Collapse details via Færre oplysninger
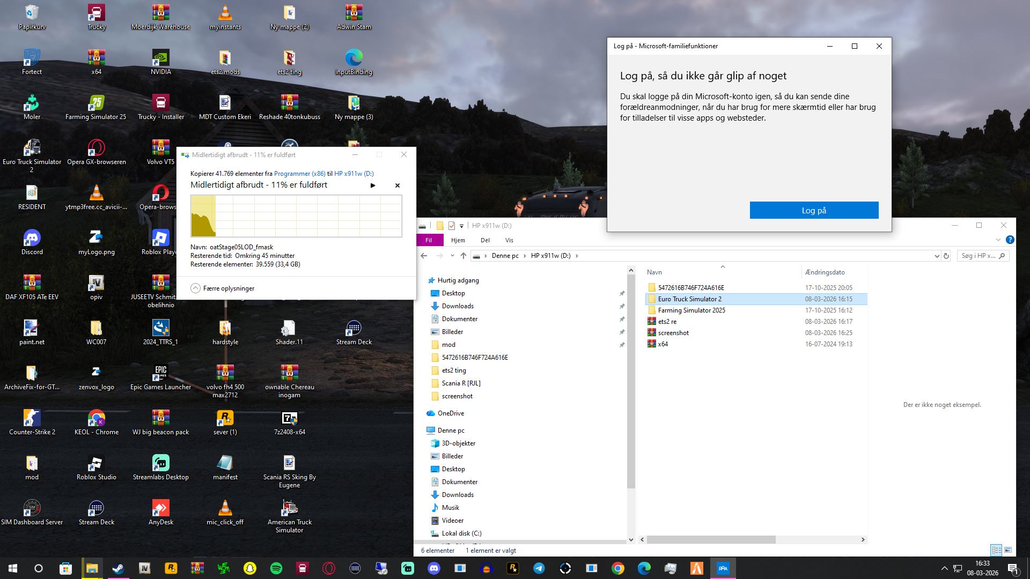Image resolution: width=1030 pixels, height=579 pixels. point(223,288)
